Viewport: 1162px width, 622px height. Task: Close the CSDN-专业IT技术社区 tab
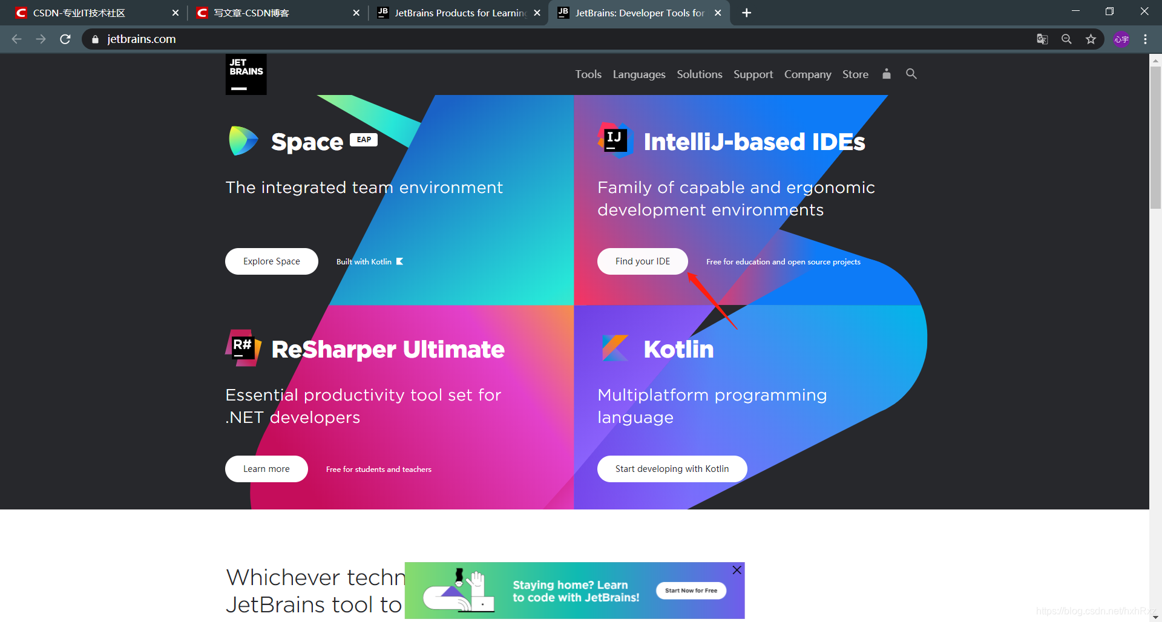click(176, 13)
